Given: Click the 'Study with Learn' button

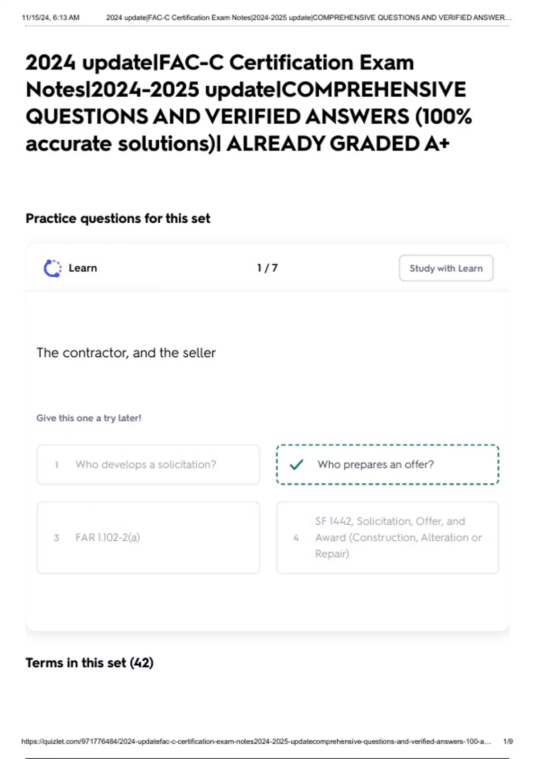Looking at the screenshot, I should pos(445,268).
